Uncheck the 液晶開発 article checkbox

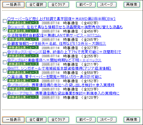[x=5, y=29]
